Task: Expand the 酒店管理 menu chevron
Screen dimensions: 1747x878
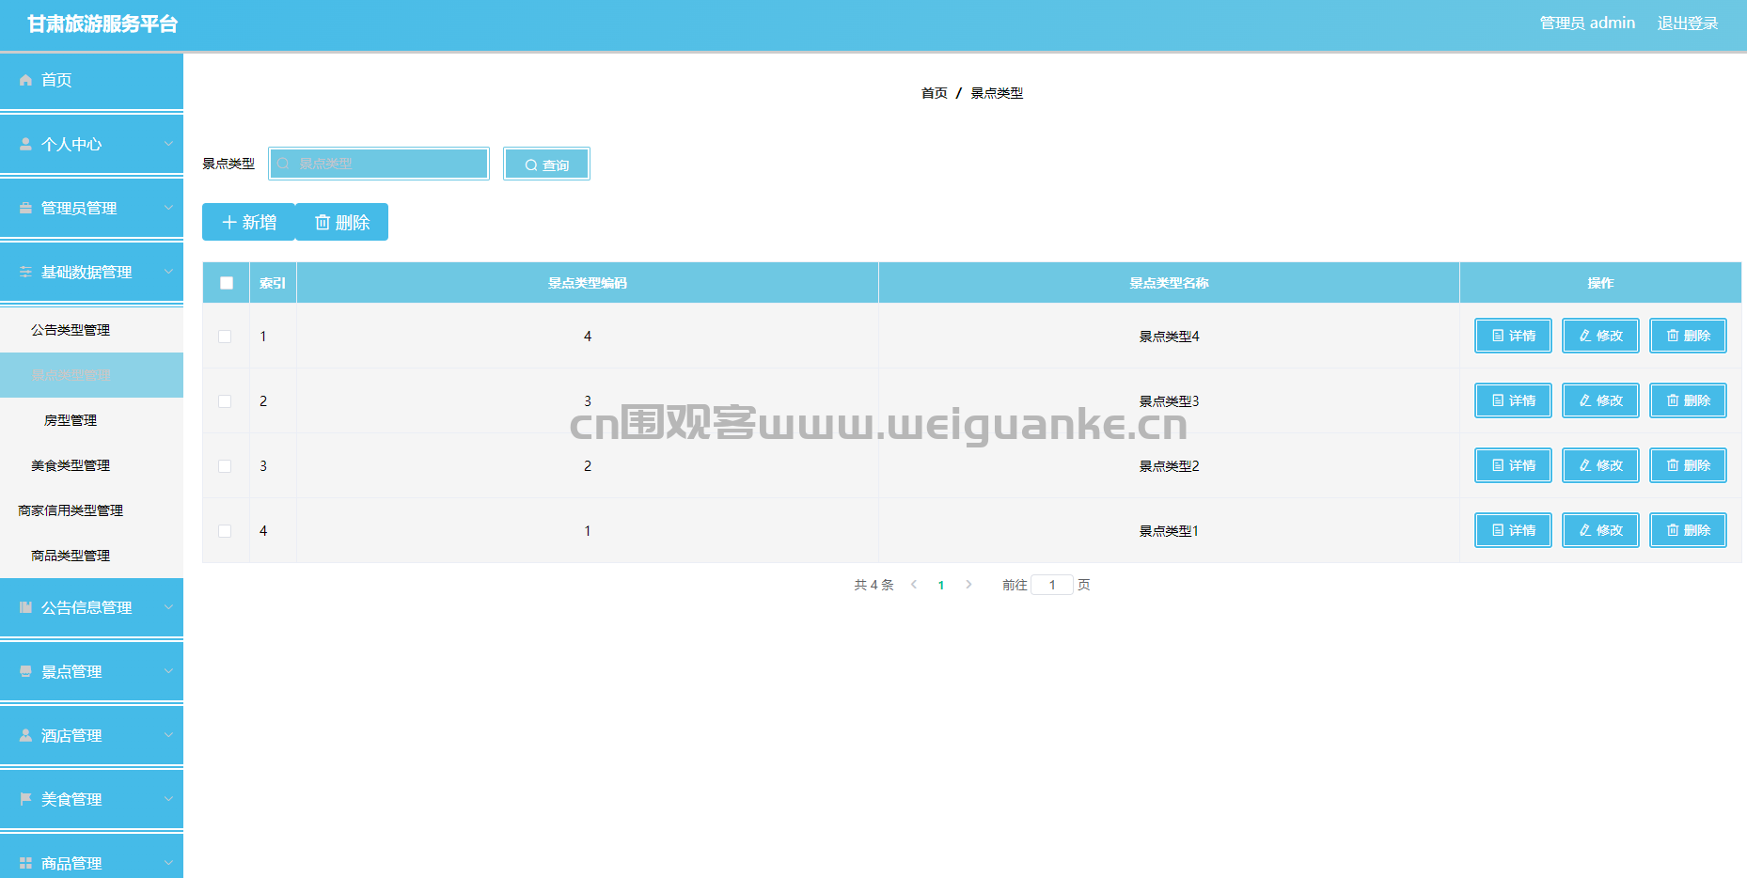Action: click(168, 735)
